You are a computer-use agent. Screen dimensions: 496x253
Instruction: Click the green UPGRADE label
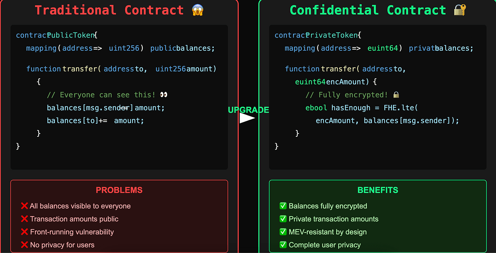coord(248,110)
